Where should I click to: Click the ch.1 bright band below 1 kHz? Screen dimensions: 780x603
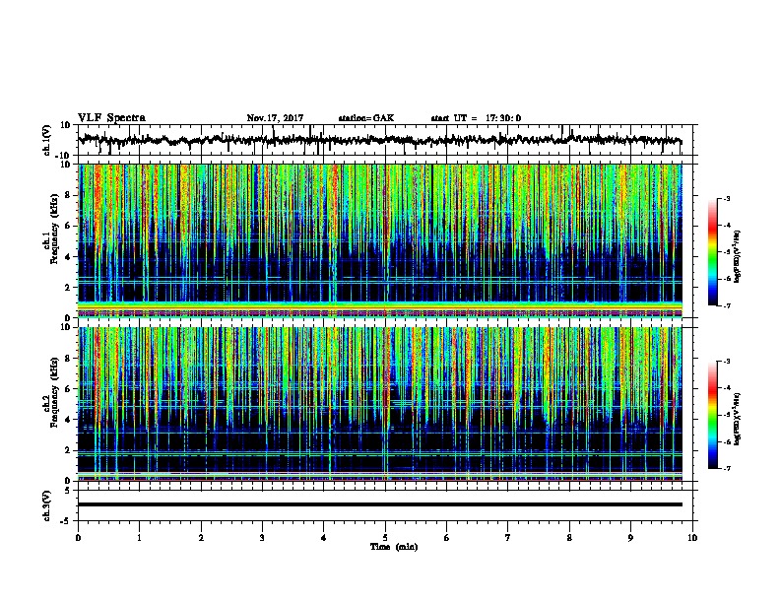pyautogui.click(x=379, y=305)
